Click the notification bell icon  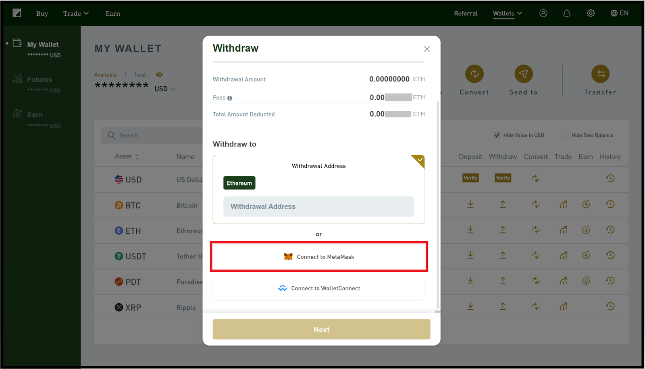(567, 13)
